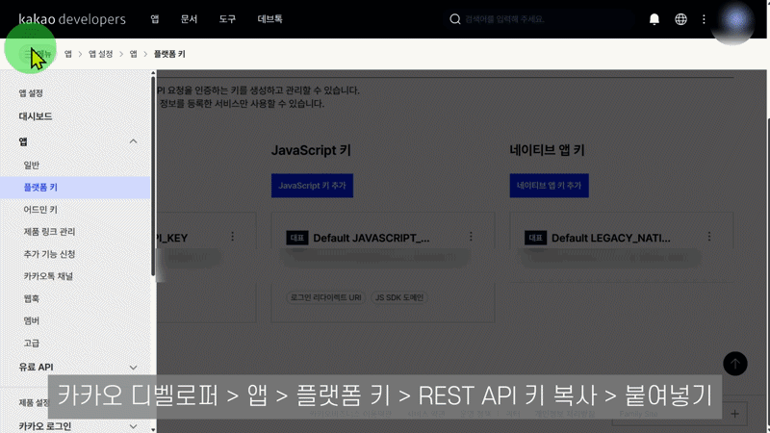Click the search magnifier icon
This screenshot has height=433, width=770.
pyautogui.click(x=455, y=19)
